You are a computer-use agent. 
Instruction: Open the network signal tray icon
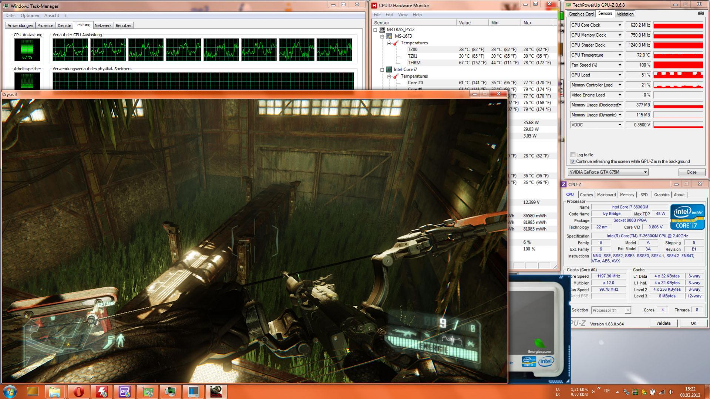662,392
